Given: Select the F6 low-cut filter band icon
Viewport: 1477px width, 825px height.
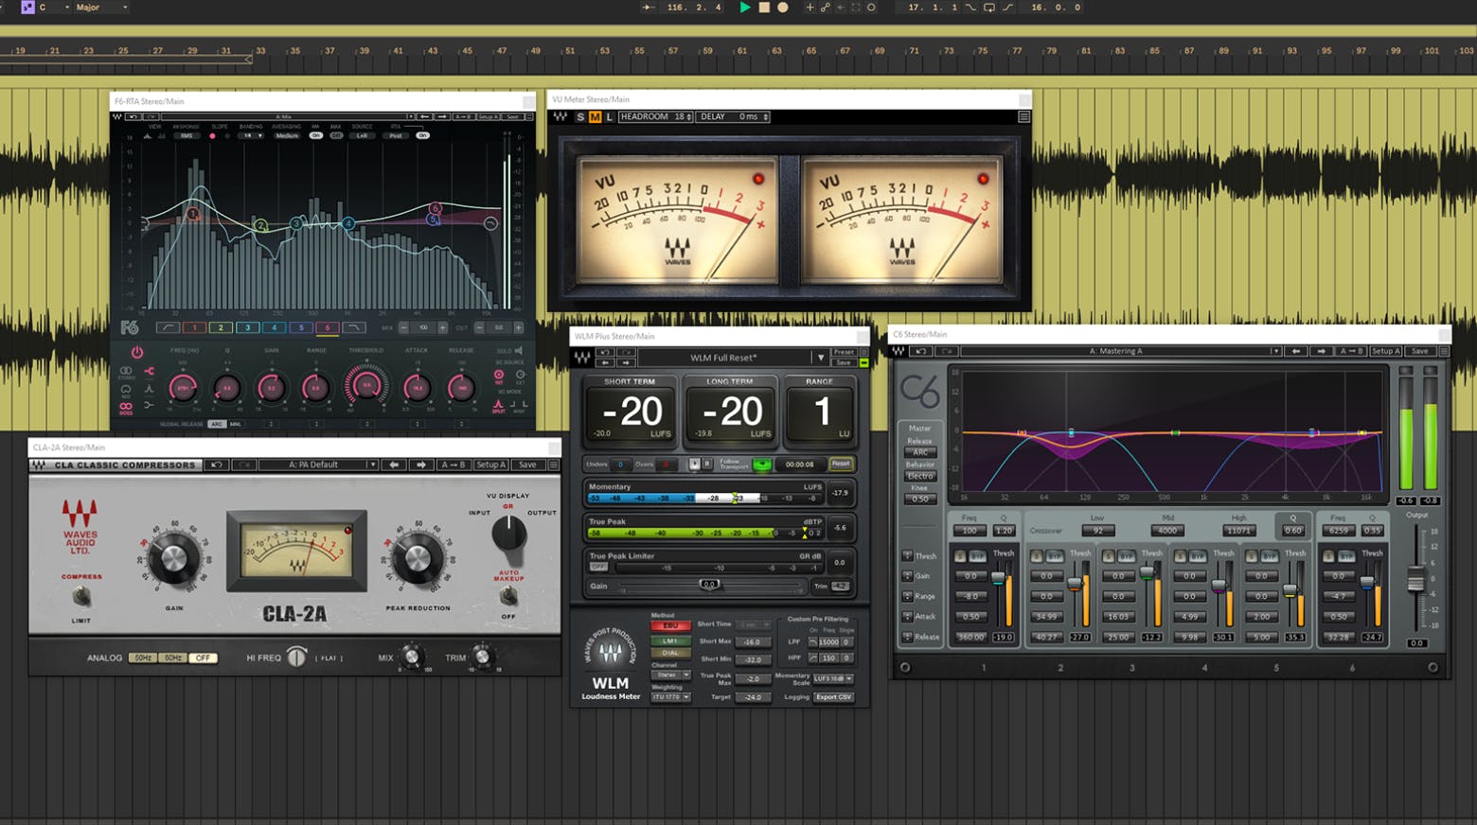Looking at the screenshot, I should point(168,327).
